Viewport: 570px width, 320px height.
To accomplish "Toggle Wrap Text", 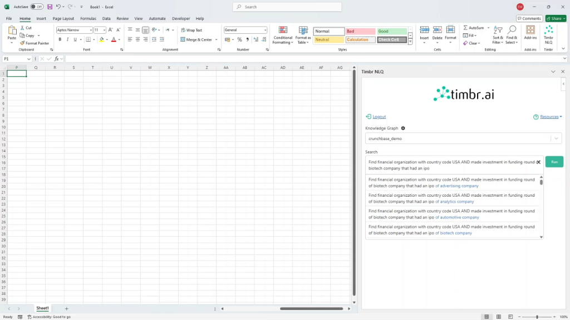I will 191,30.
